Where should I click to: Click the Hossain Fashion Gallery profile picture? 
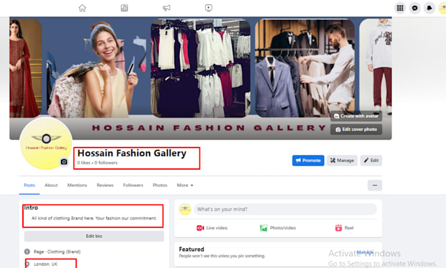point(46,144)
